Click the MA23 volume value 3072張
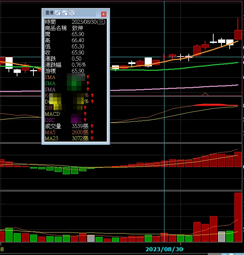 (x=80, y=139)
